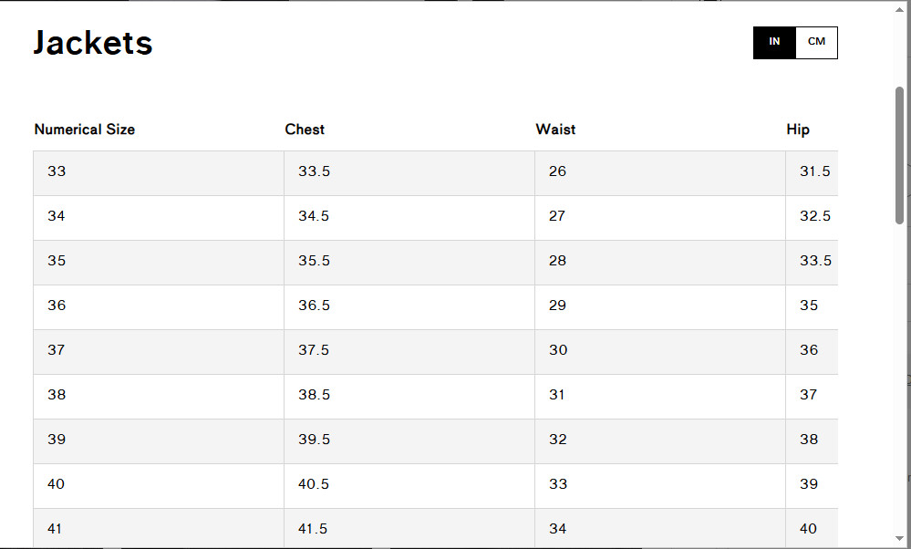911x549 pixels.
Task: Click the Waist column header
Action: point(555,129)
